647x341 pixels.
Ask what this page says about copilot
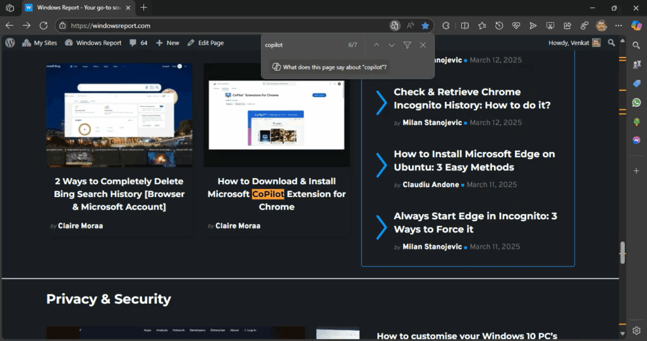click(x=330, y=67)
